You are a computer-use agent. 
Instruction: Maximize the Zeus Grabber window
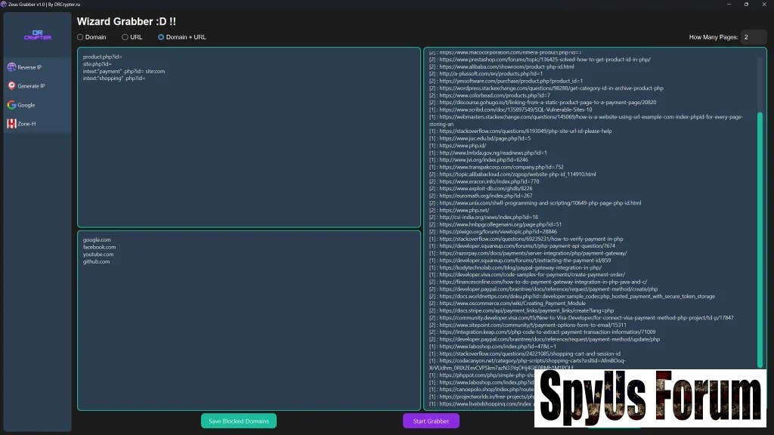click(x=746, y=4)
